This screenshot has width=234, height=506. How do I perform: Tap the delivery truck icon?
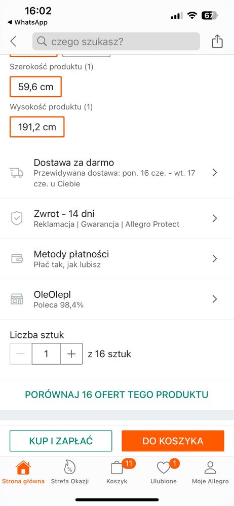[17, 173]
